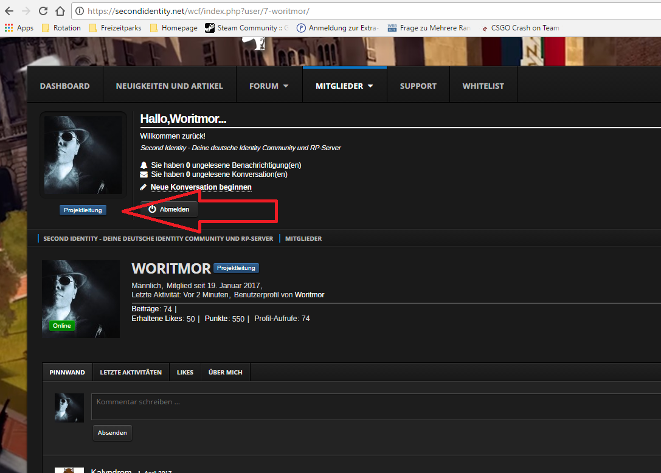Switch to the Letzte Aktivitäten tab

tap(131, 372)
